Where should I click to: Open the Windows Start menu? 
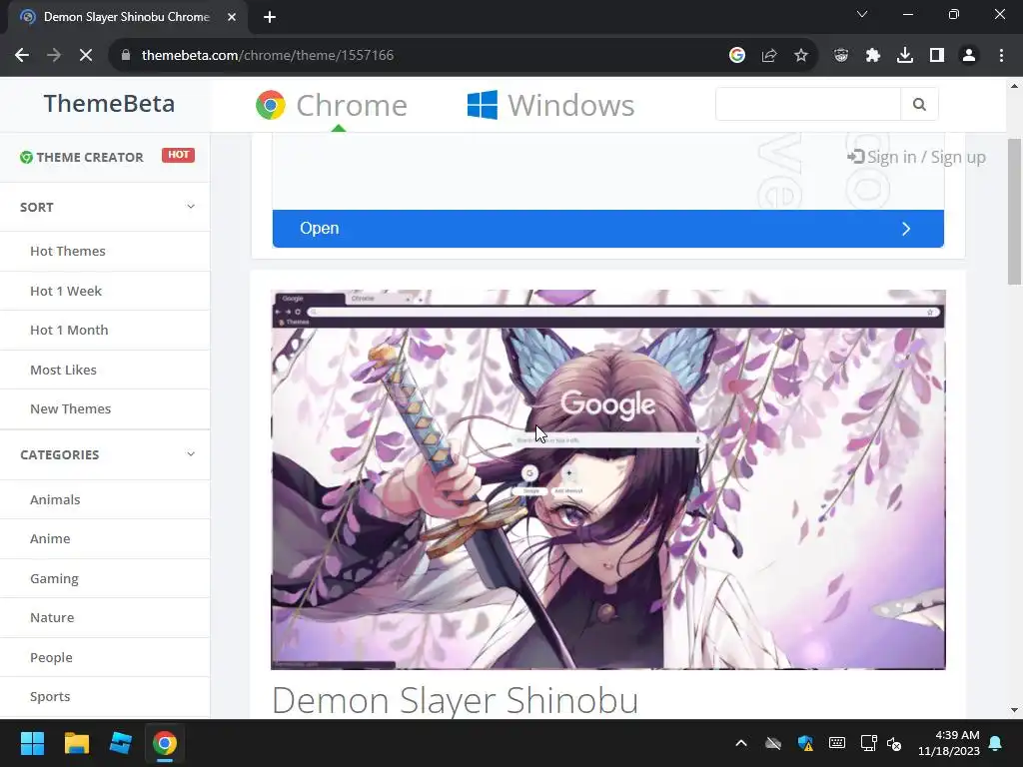[32, 743]
